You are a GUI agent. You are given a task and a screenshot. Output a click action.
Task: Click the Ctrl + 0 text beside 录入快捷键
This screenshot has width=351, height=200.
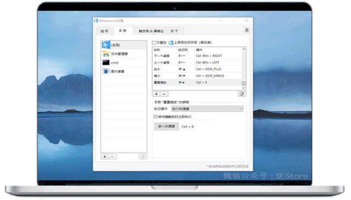point(188,127)
